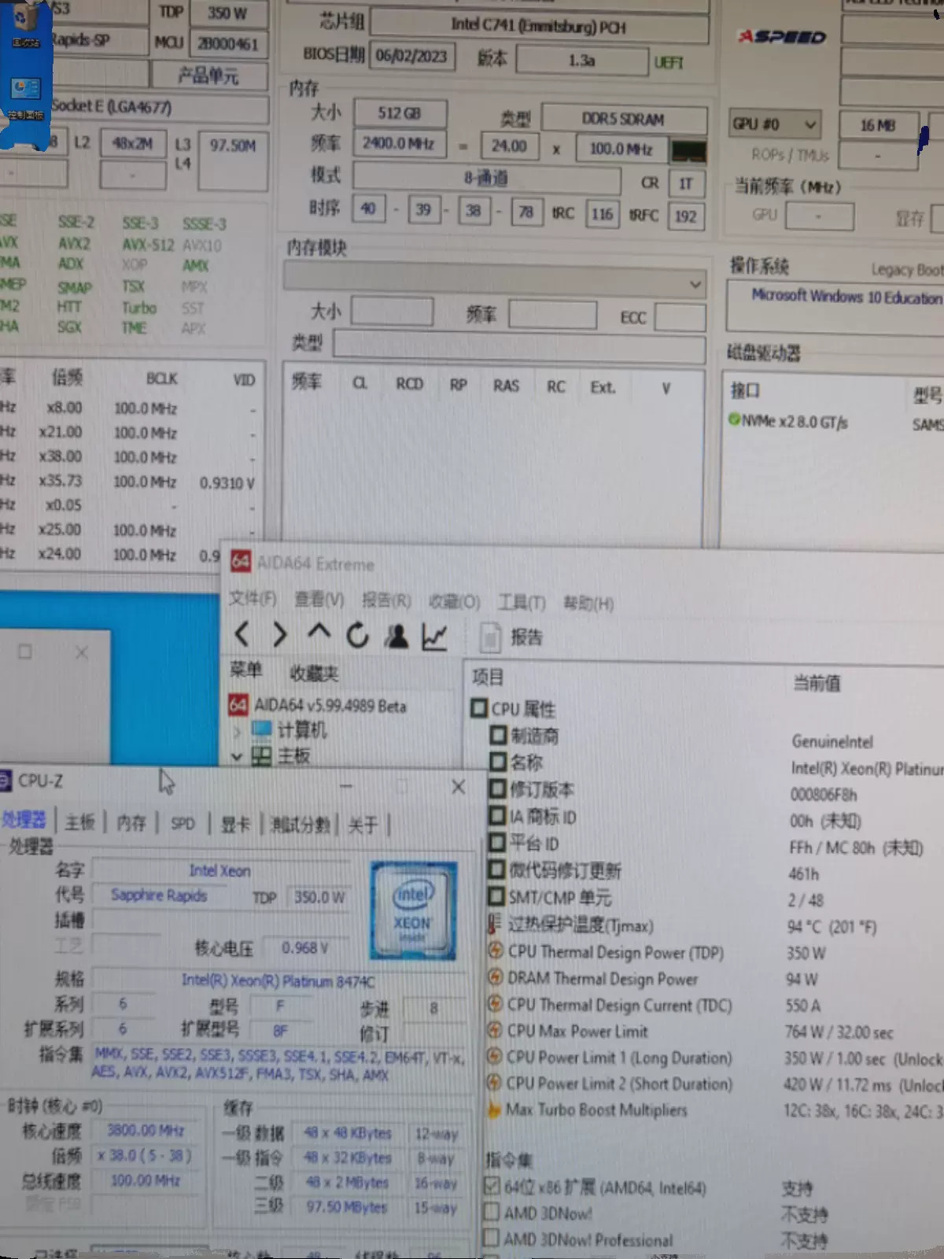The width and height of the screenshot is (944, 1259).
Task: Open the 帮助(H) menu in AIDA64
Action: point(588,604)
